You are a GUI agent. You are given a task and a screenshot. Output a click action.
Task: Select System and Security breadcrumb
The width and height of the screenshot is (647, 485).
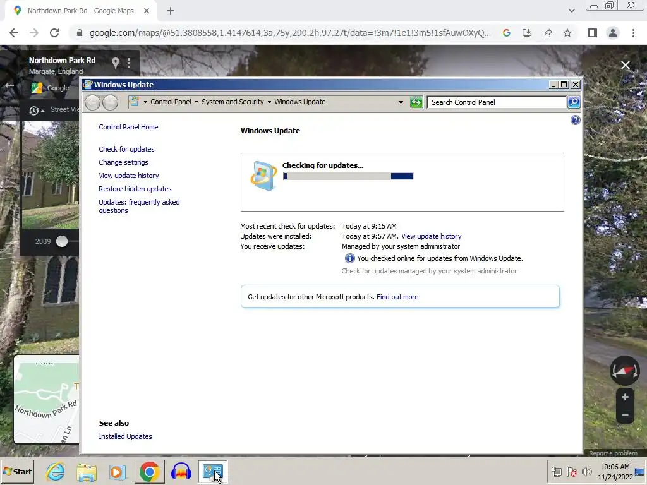point(233,102)
